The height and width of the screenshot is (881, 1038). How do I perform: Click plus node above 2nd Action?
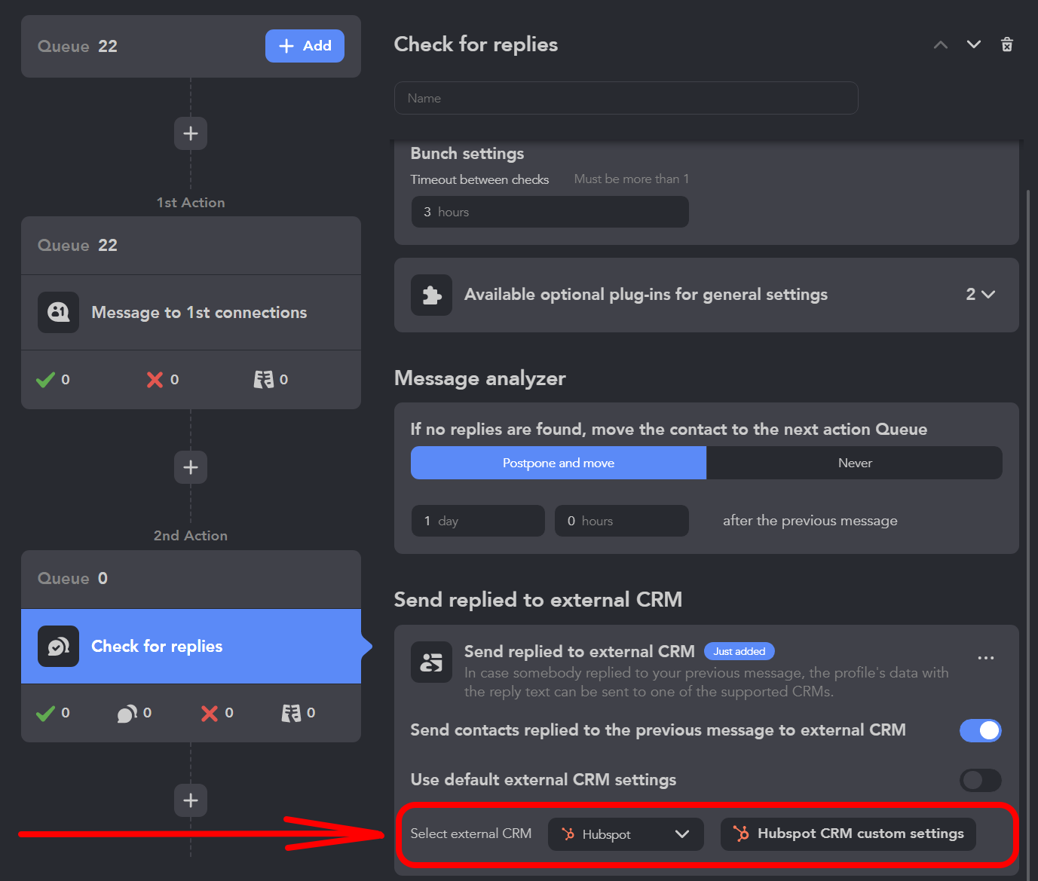191,467
